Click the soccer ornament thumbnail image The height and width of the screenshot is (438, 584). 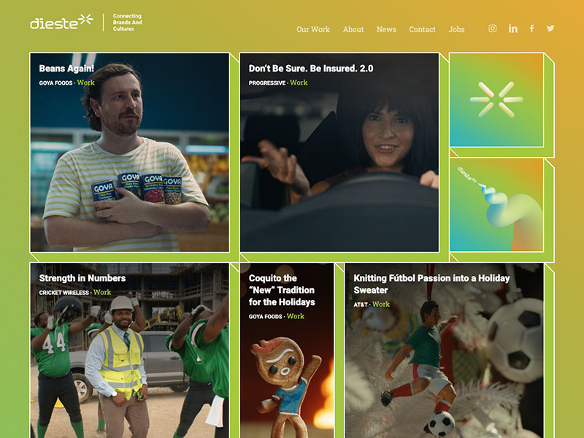(x=444, y=350)
